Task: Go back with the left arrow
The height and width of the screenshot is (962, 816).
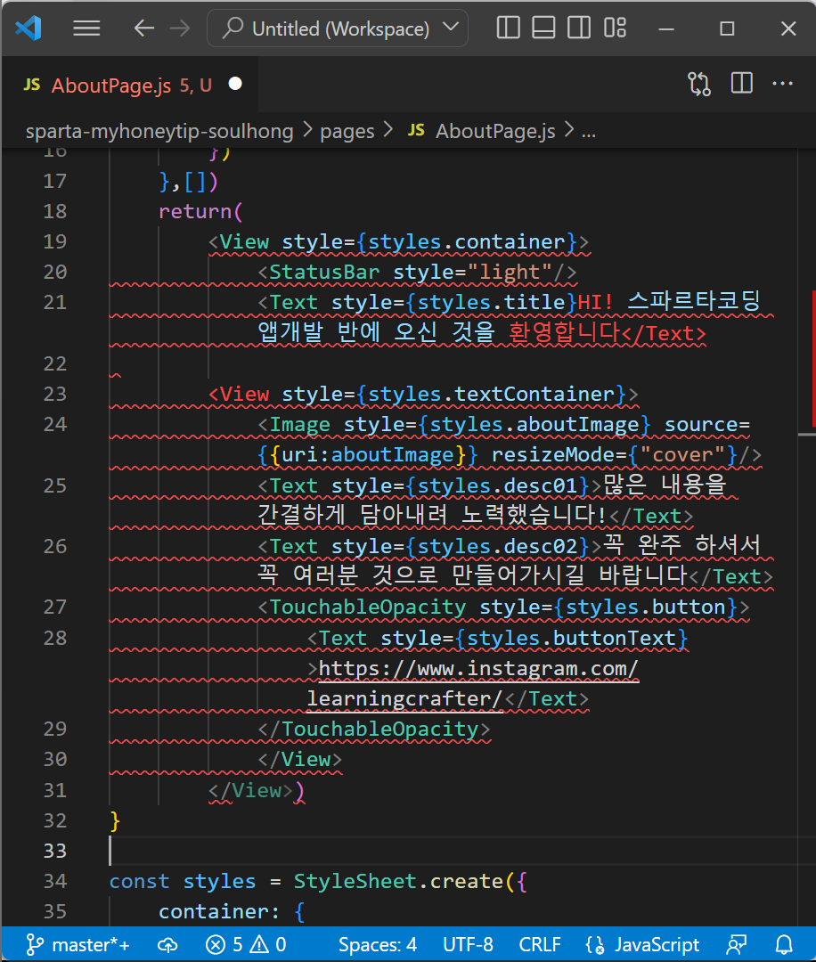Action: pyautogui.click(x=144, y=29)
